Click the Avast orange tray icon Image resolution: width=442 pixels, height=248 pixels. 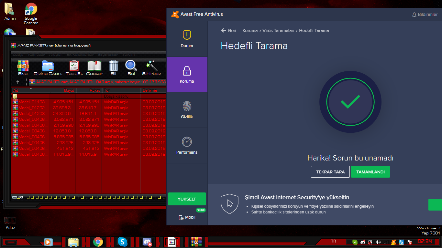click(393, 242)
